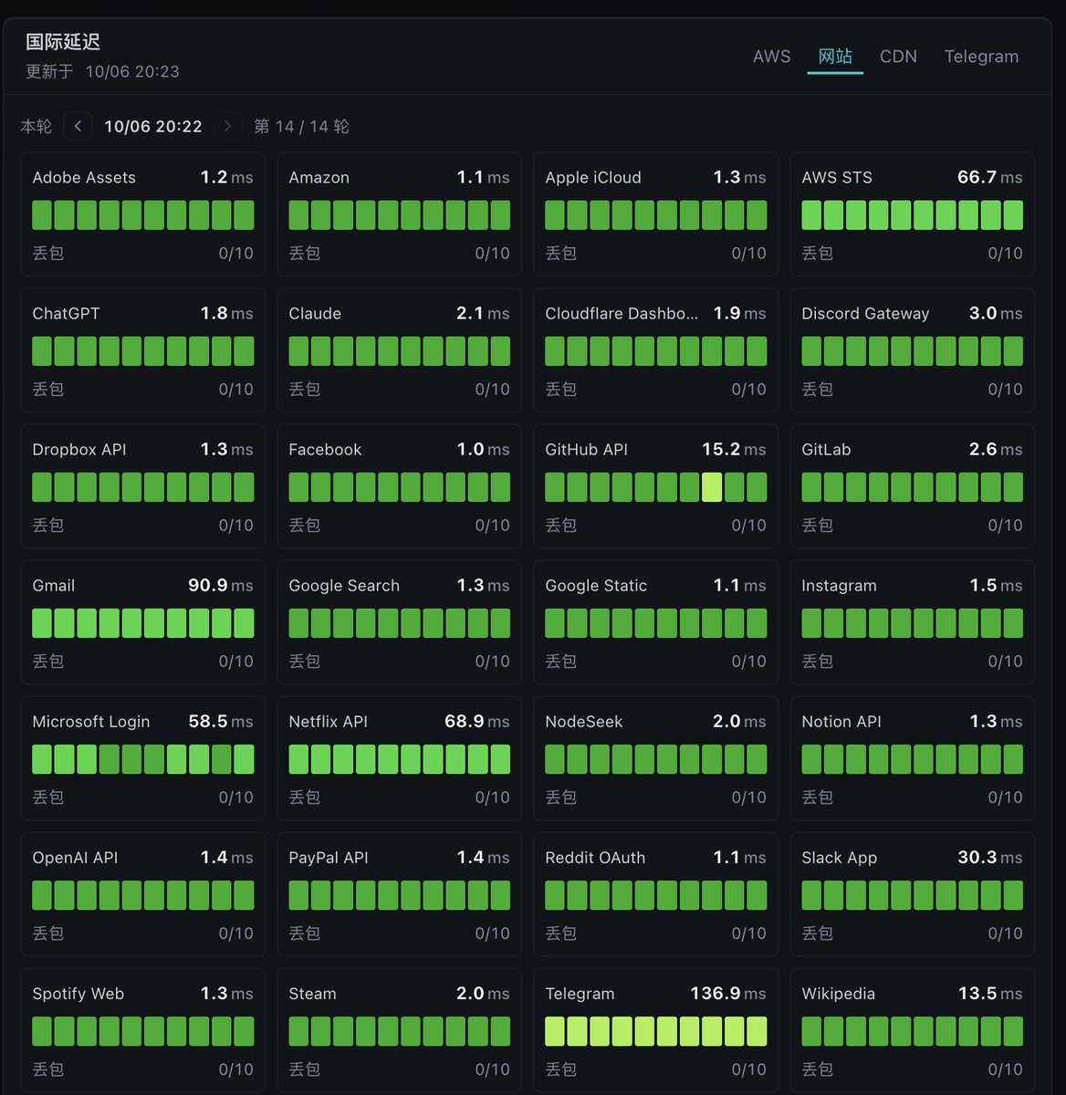1066x1095 pixels.
Task: Click the round time 10/06 20:22
Action: click(153, 127)
